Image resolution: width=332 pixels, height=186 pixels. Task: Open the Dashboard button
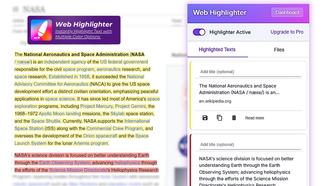coord(287,13)
